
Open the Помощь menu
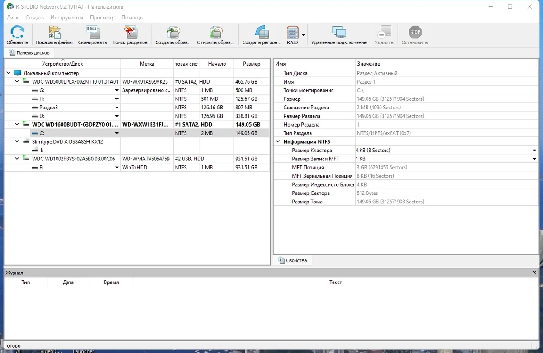click(132, 18)
